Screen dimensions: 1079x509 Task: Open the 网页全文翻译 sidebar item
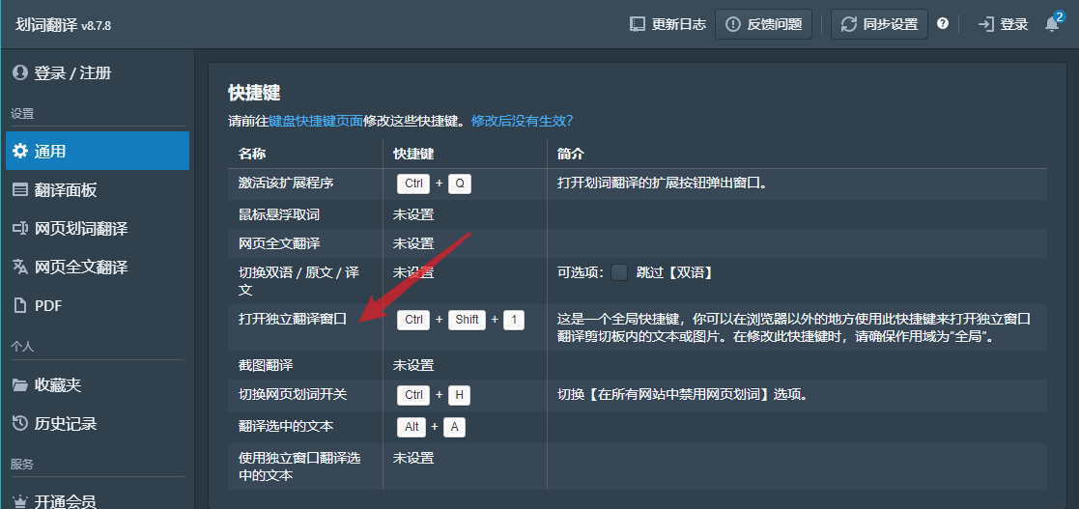97,267
